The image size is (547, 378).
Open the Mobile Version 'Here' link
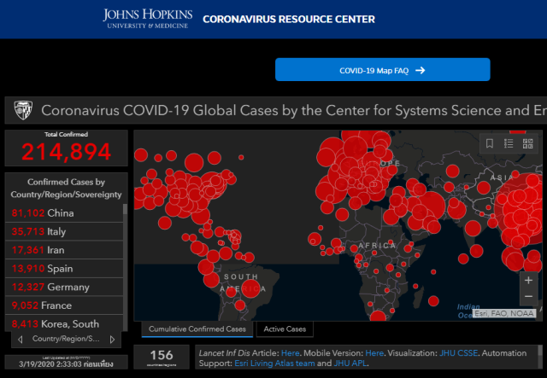pos(374,353)
